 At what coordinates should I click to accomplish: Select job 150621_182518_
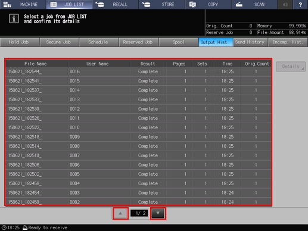click(x=138, y=137)
